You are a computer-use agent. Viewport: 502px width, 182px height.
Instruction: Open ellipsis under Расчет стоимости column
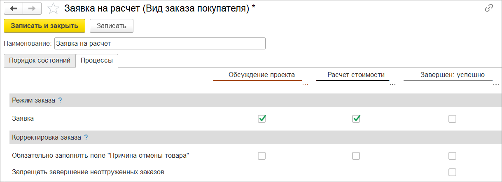(x=392, y=84)
